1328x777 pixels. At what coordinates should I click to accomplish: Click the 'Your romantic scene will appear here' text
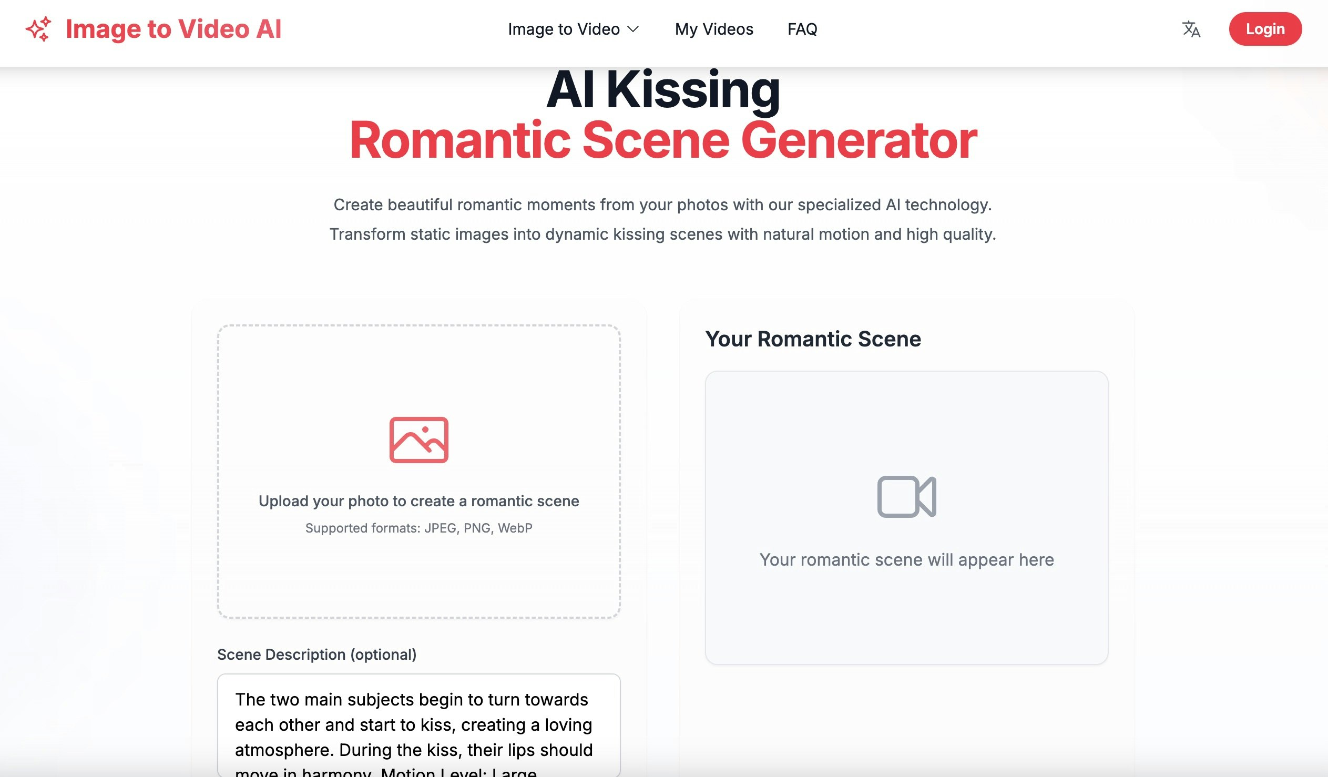(906, 559)
